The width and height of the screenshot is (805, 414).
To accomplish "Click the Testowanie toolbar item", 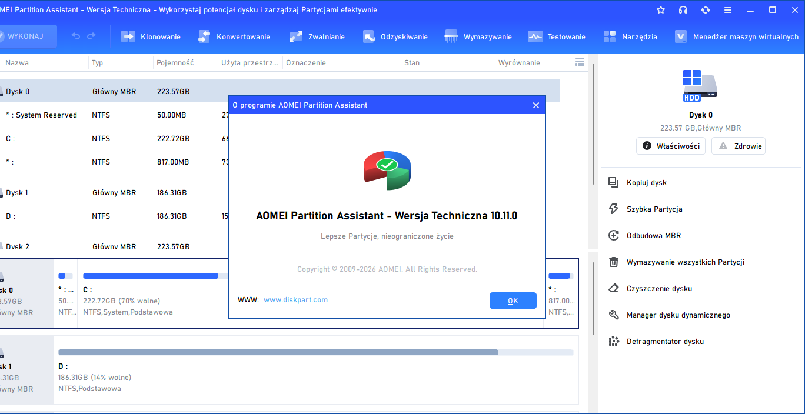I will 557,36.
